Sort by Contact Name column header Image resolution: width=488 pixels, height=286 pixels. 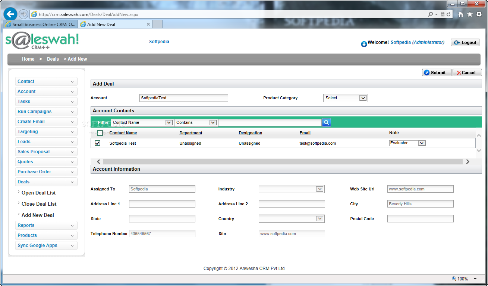click(x=123, y=133)
